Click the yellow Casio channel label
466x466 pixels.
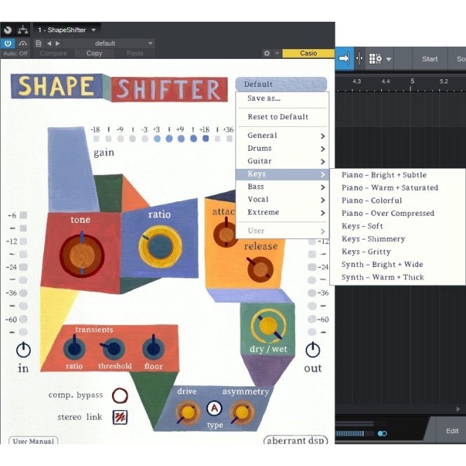308,53
